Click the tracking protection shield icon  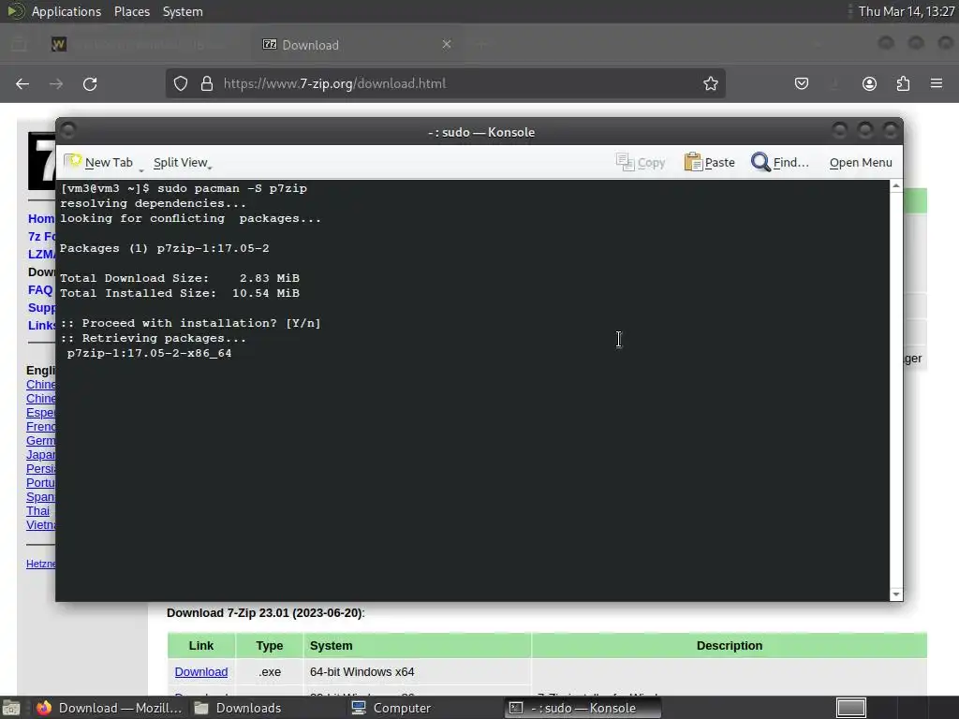click(x=181, y=83)
